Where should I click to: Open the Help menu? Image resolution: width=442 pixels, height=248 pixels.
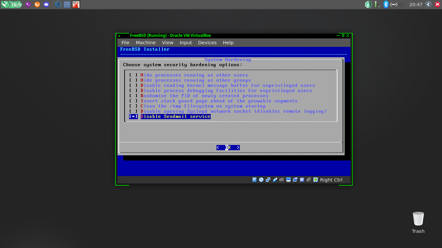228,43
